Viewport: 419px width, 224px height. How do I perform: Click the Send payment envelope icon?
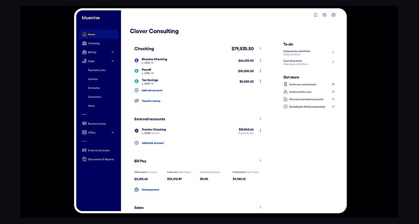click(137, 190)
